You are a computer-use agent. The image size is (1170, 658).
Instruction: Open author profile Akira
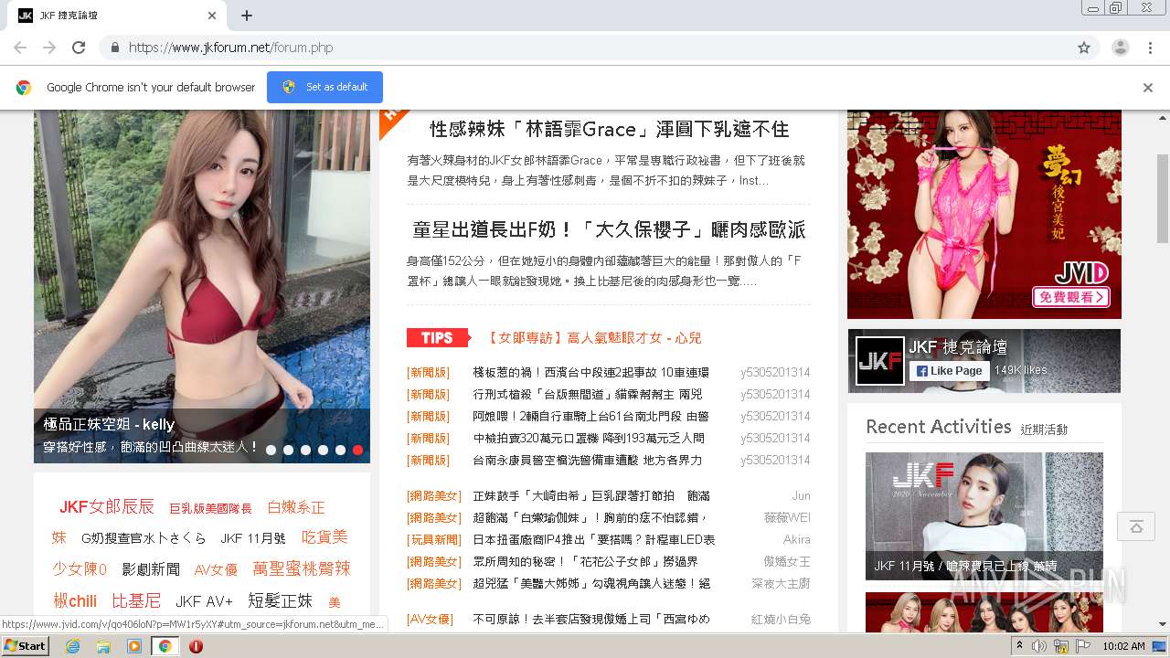[796, 540]
